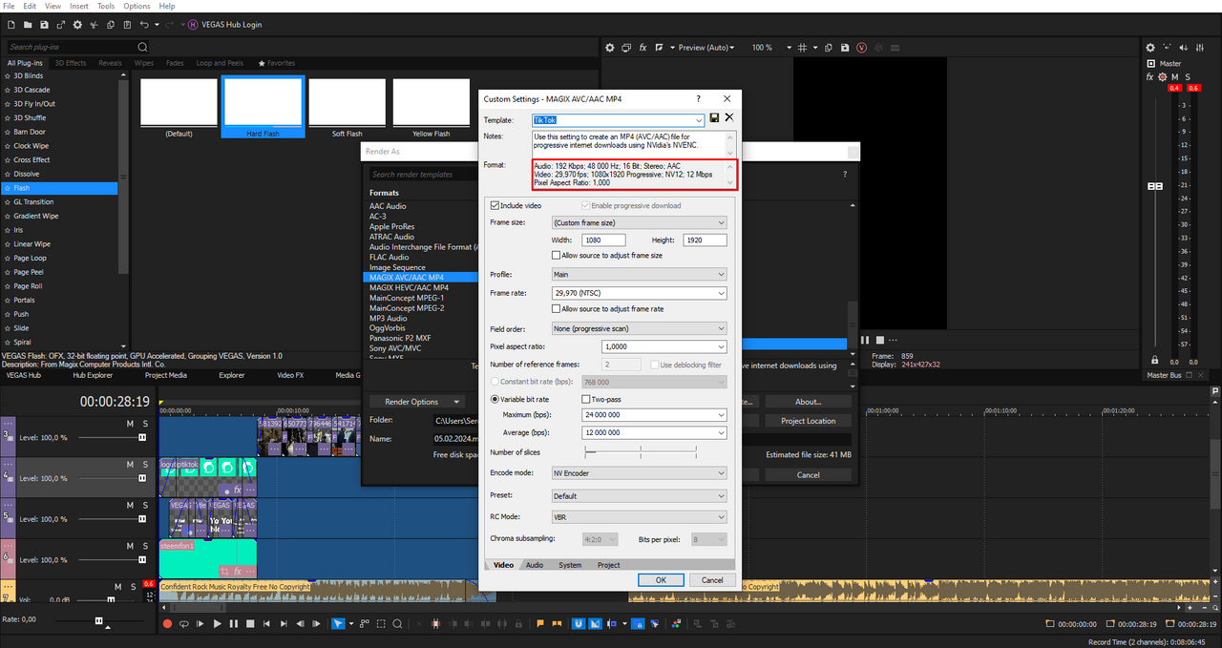Open the Field order dropdown

[x=640, y=328]
